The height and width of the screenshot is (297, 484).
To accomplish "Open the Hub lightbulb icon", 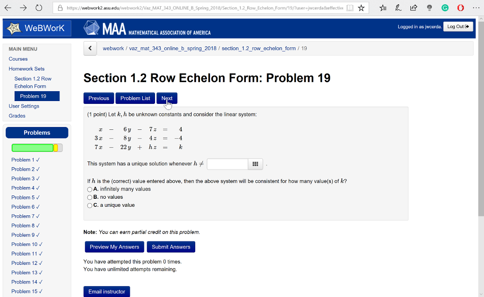I will [429, 7].
